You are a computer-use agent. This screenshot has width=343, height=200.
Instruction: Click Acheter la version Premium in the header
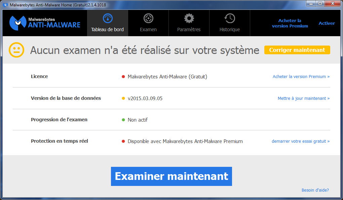click(x=290, y=23)
